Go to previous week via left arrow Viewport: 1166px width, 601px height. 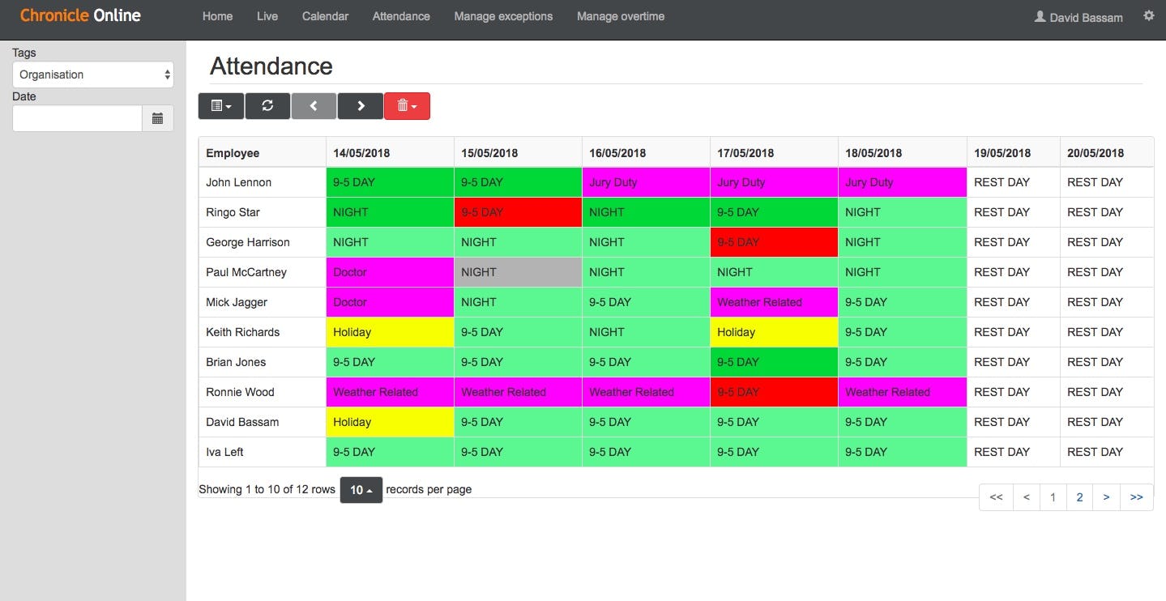click(x=314, y=105)
